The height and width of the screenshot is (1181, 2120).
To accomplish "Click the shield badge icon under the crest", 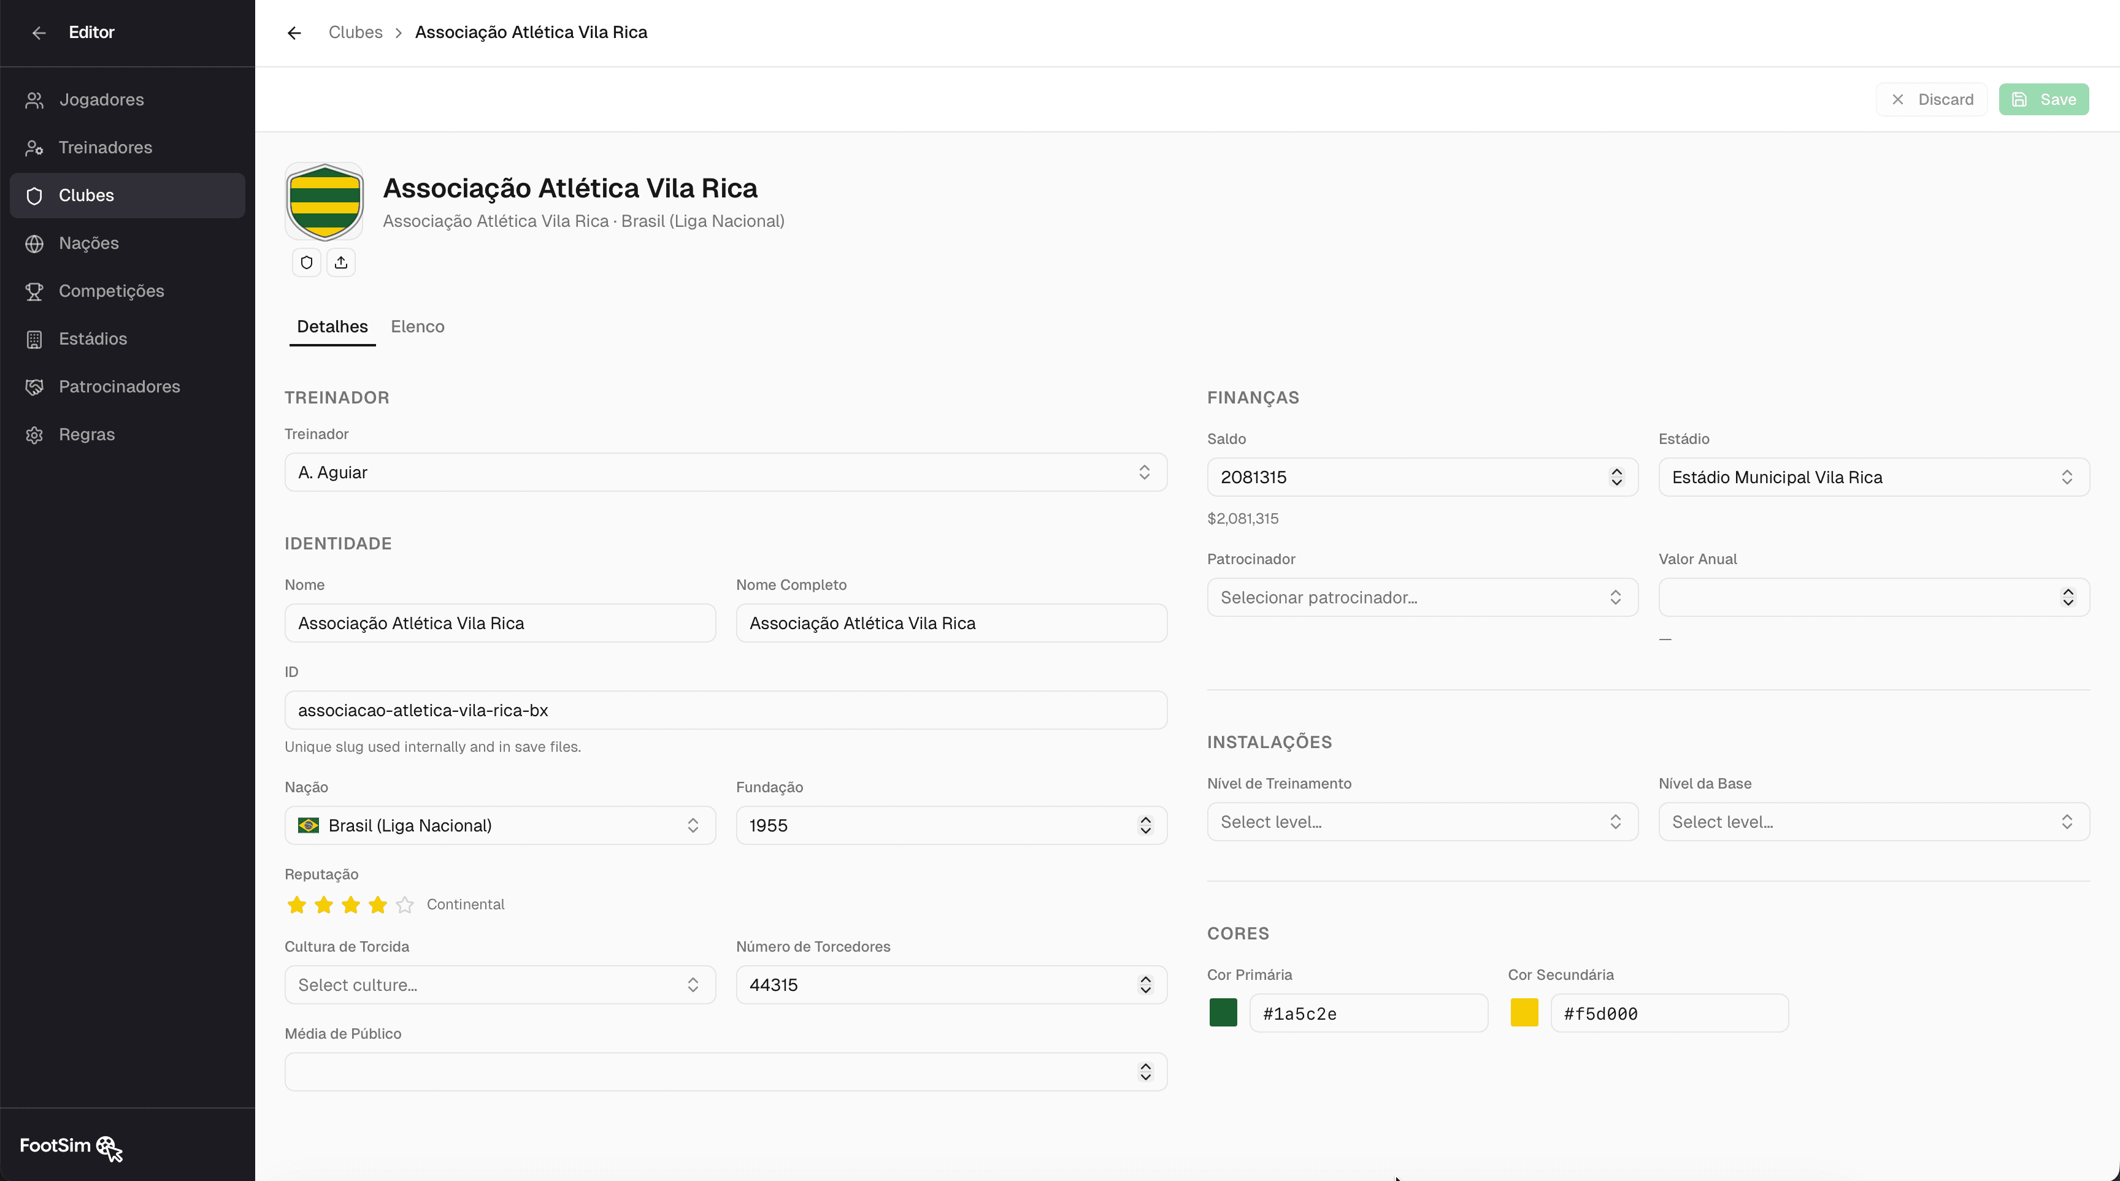I will tap(307, 262).
